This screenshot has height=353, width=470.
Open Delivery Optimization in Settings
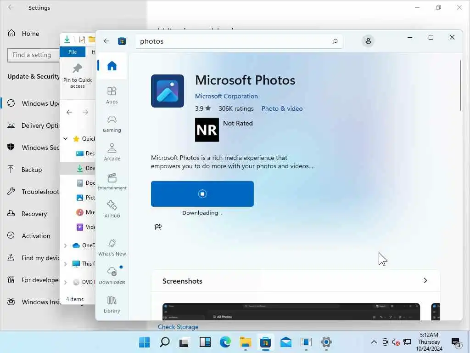(x=34, y=125)
